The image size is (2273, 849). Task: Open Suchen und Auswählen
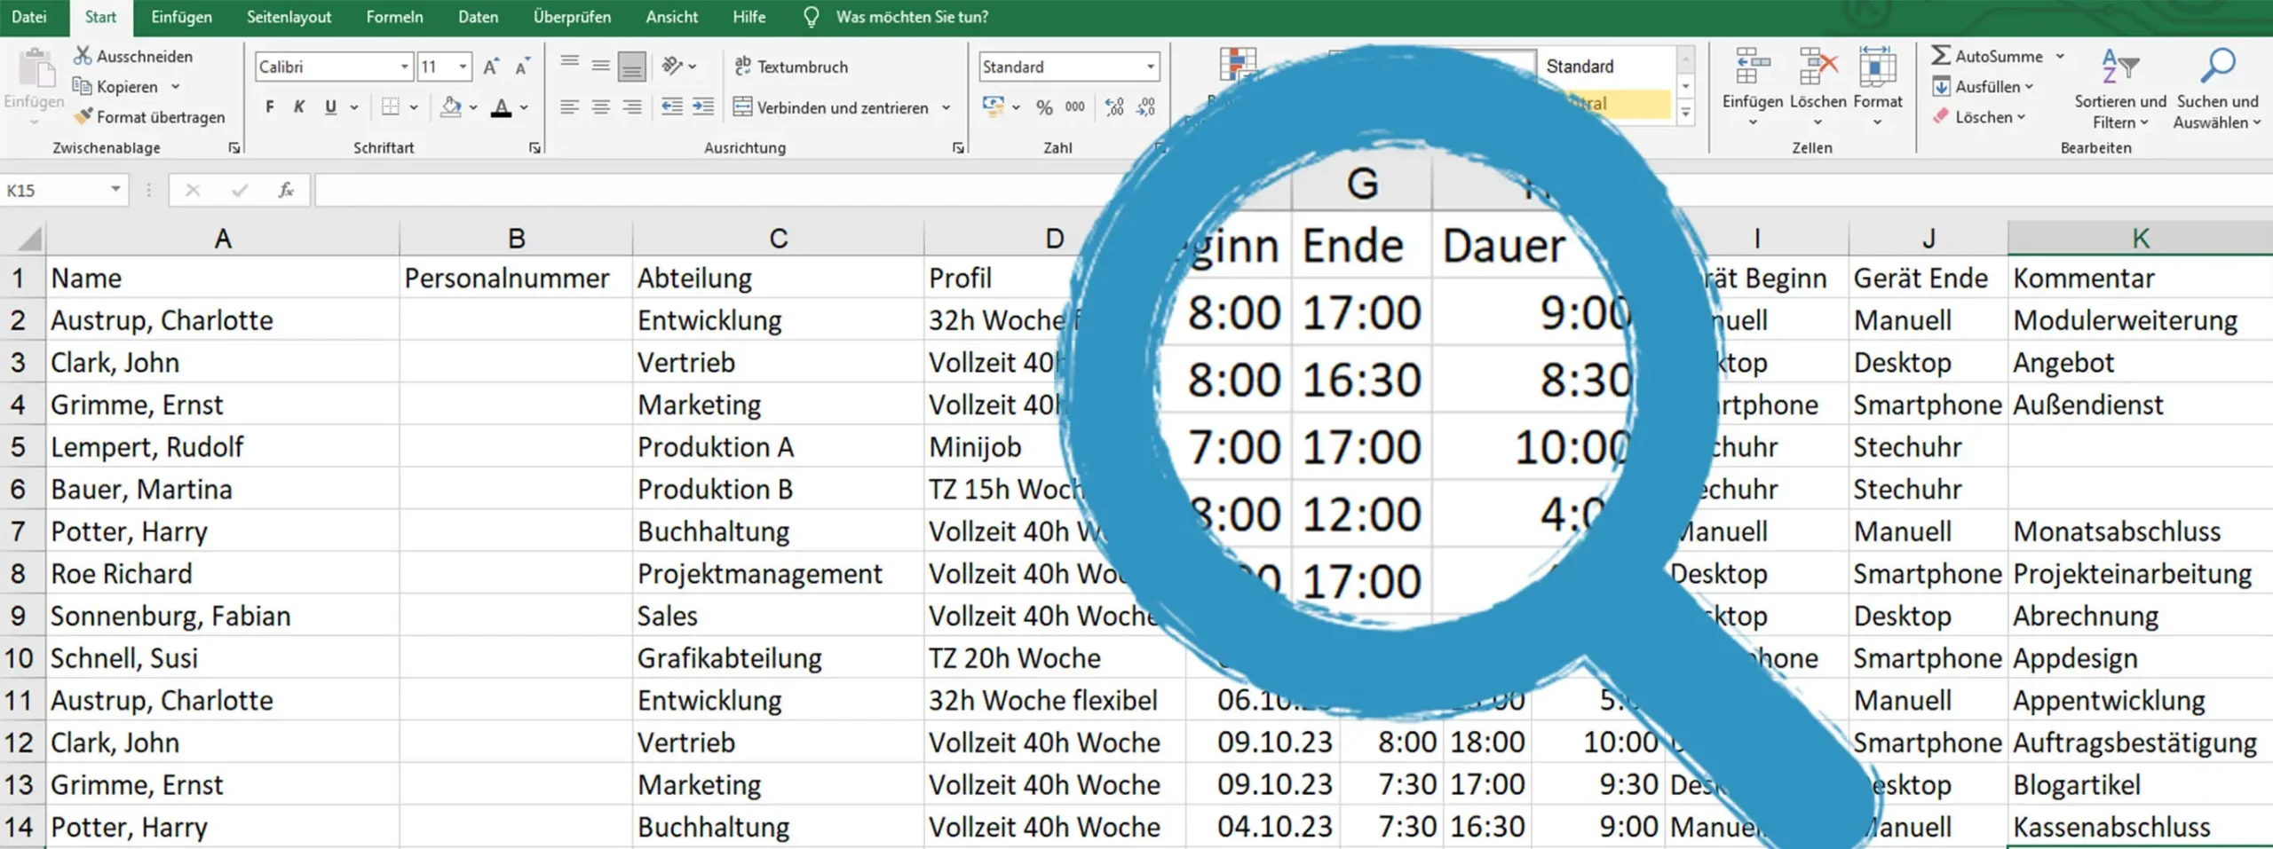2217,65
